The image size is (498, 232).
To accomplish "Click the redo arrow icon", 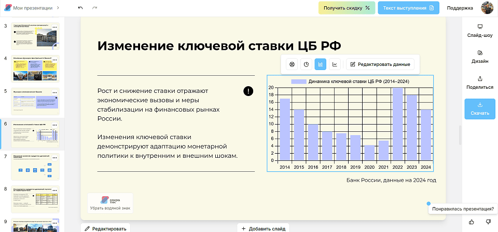I will [x=94, y=8].
